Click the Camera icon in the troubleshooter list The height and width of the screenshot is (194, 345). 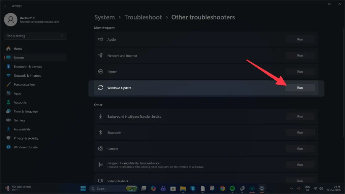(x=100, y=148)
